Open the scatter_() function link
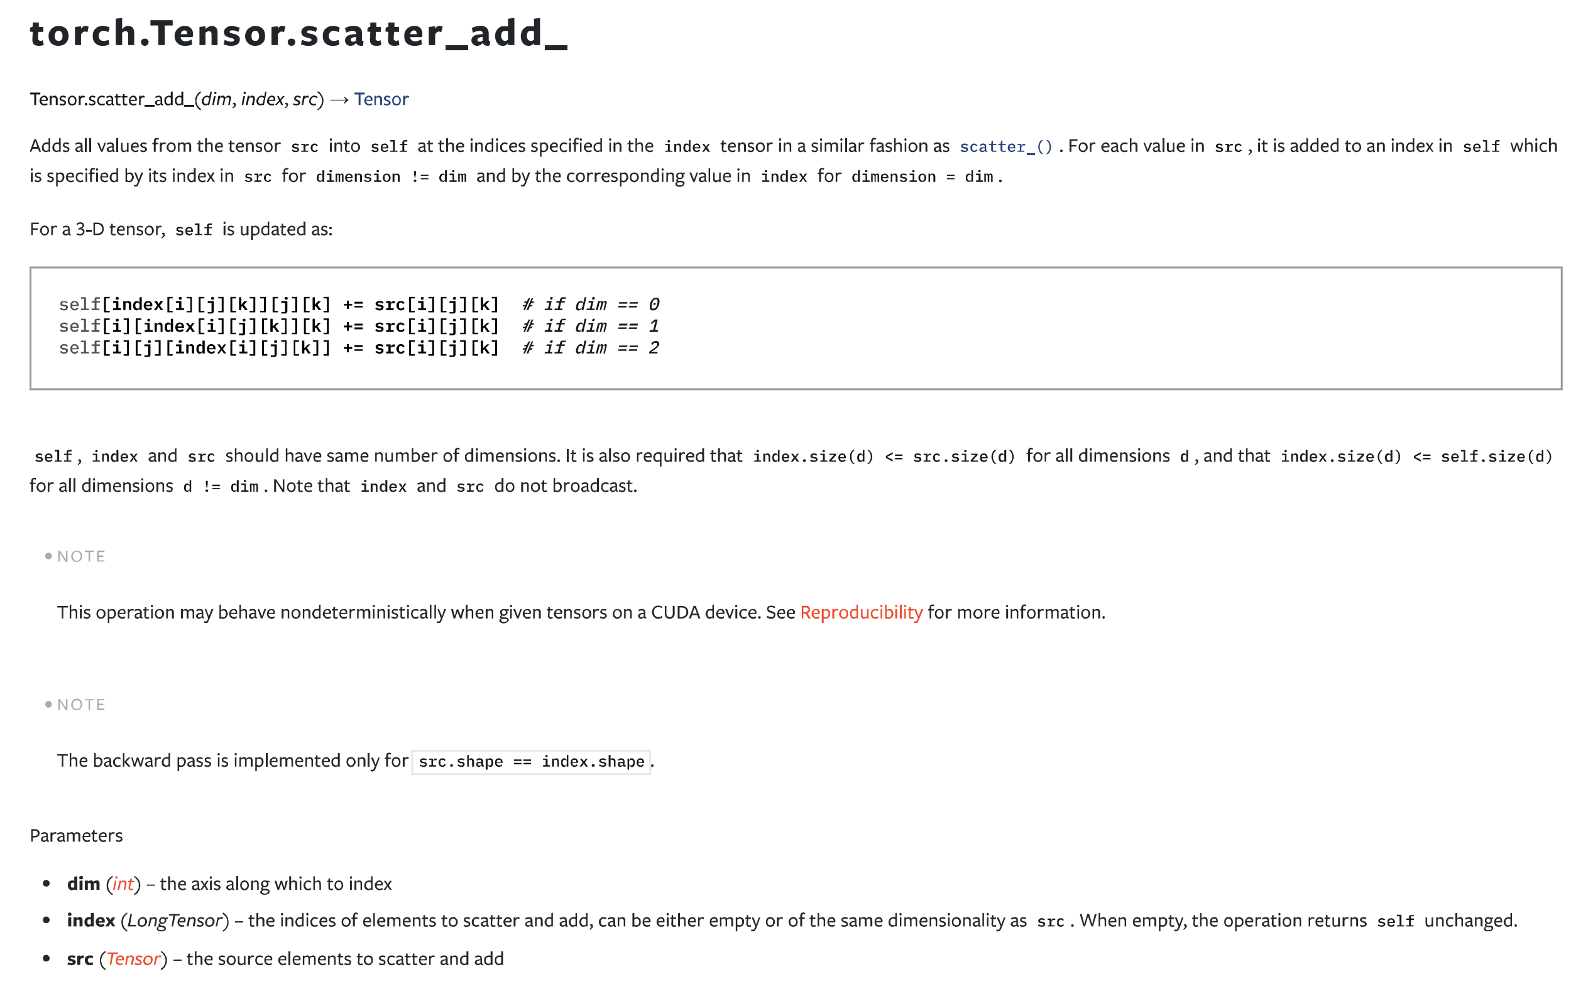 point(1005,146)
